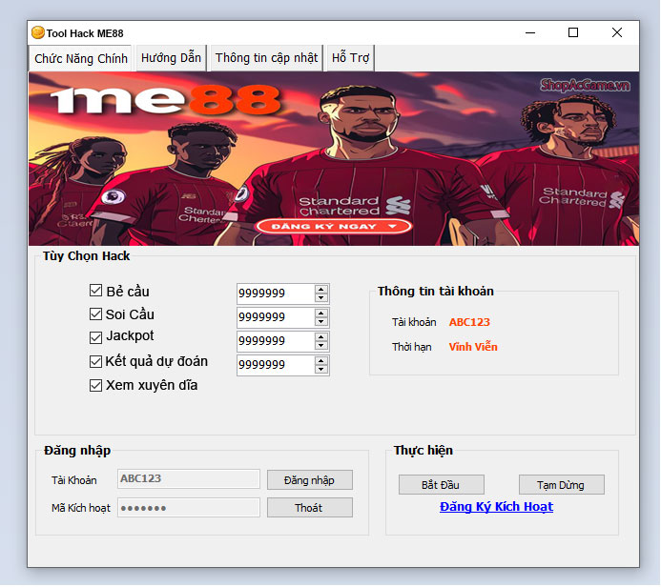Click the Tạm Dừng button

coord(561,485)
